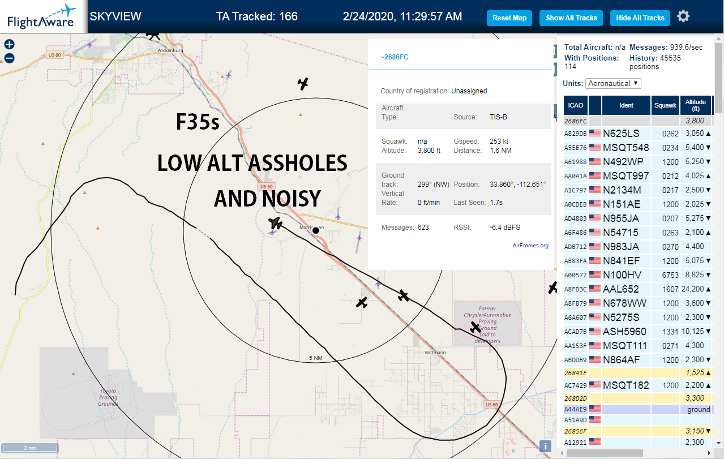Viewport: 724px width, 459px height.
Task: Click the map info 'i' button
Action: [x=545, y=446]
